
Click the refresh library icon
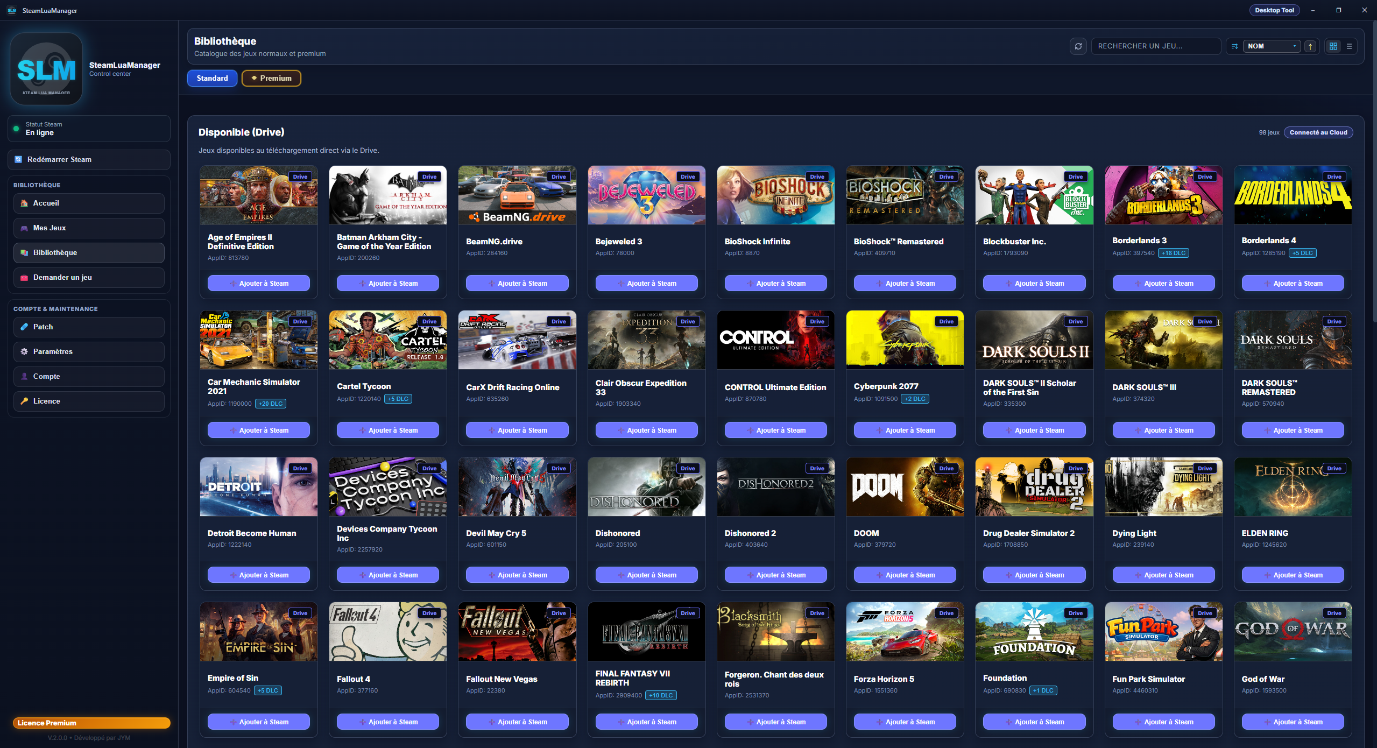(1078, 46)
